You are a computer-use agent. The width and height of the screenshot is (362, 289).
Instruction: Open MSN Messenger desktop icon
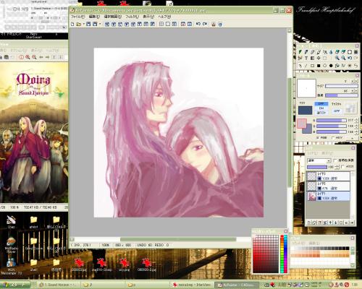click(x=11, y=266)
